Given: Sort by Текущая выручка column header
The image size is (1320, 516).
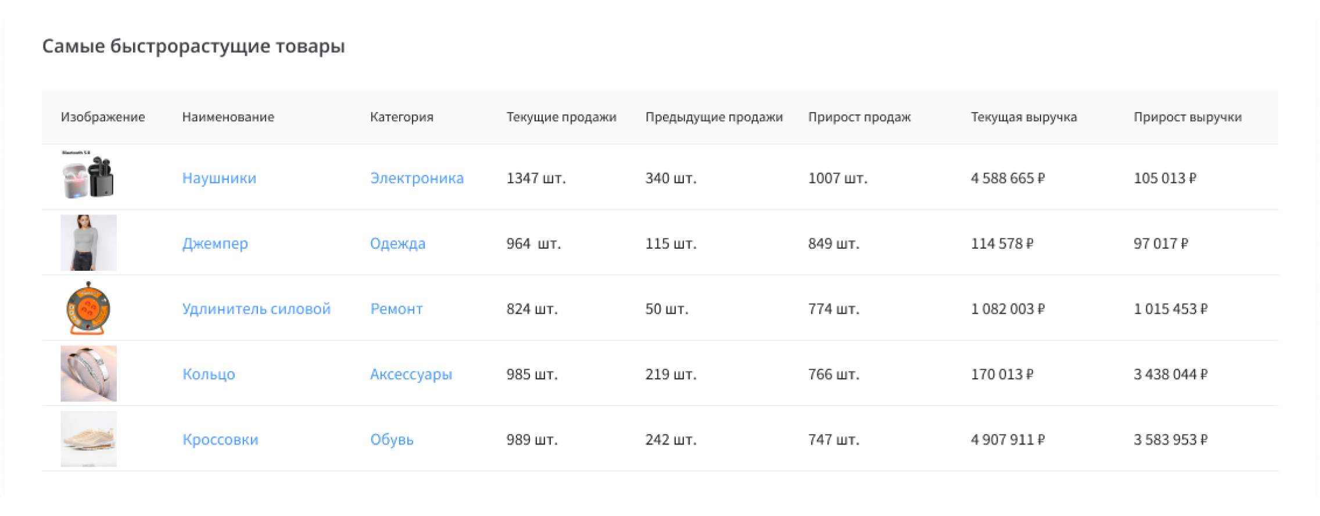Looking at the screenshot, I should pyautogui.click(x=1024, y=117).
